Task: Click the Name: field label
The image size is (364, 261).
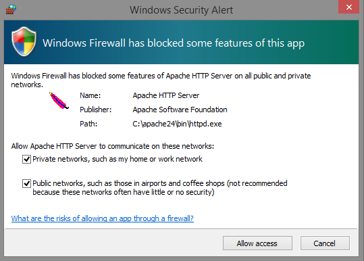Action: pos(90,95)
